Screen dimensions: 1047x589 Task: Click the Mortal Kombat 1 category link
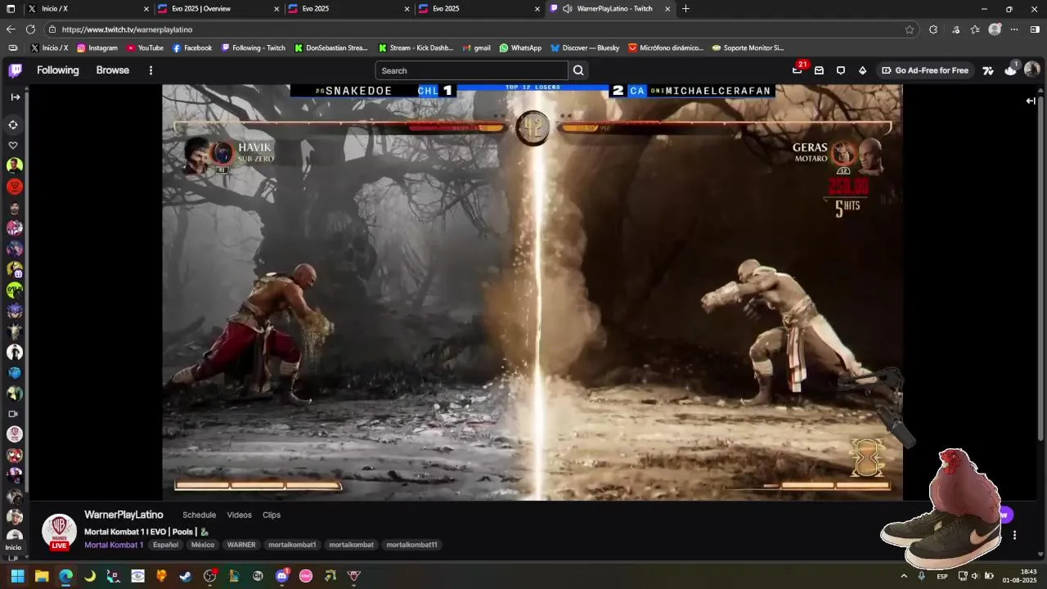[114, 545]
